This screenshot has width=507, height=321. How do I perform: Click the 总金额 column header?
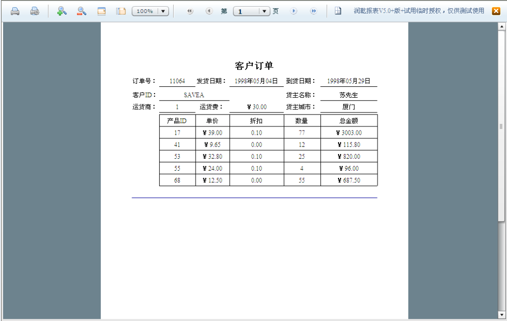click(x=349, y=121)
